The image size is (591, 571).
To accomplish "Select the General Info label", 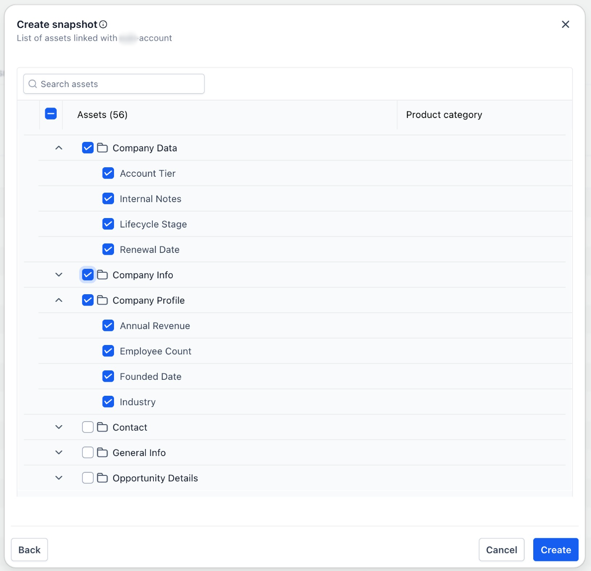I will pos(139,453).
